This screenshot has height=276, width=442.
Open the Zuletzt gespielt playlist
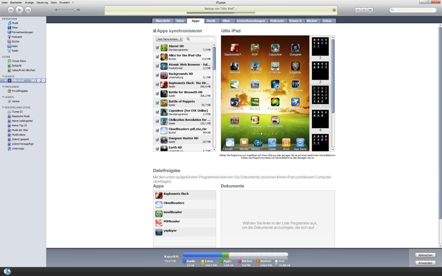[20, 139]
